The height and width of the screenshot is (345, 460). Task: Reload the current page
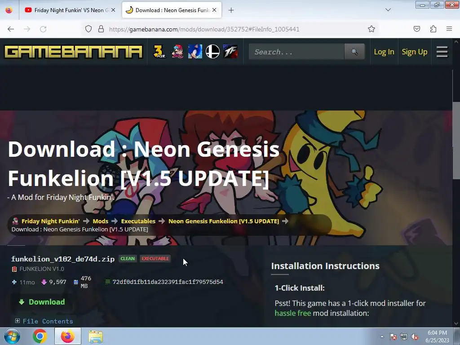43,29
